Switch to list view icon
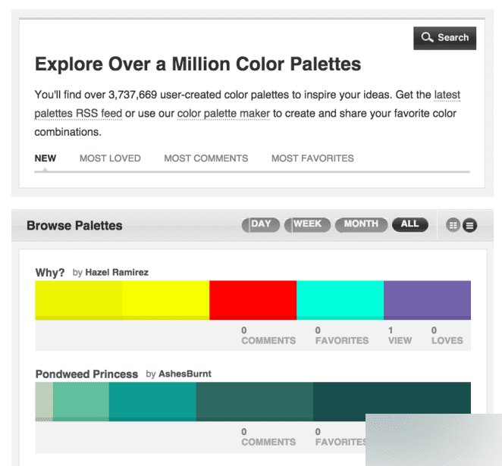 (x=470, y=225)
